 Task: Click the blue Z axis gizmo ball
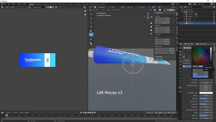(x=148, y=14)
